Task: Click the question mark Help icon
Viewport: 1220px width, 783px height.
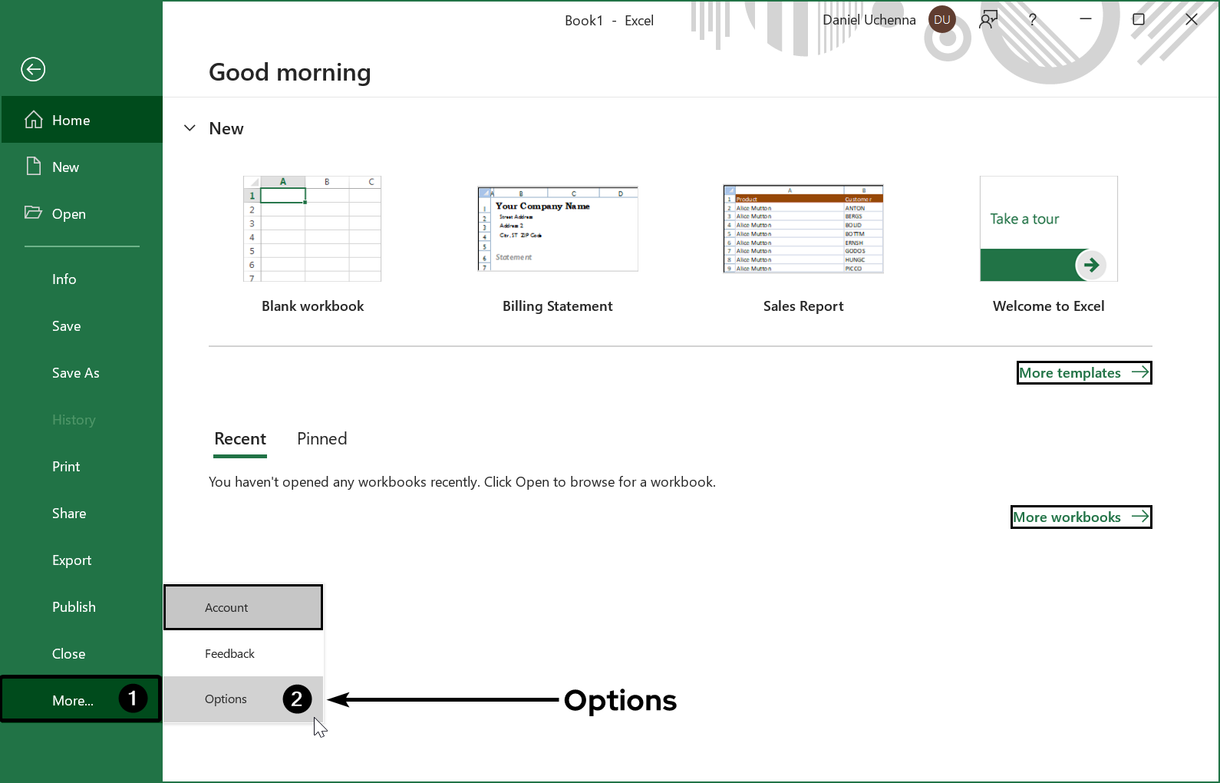Action: (x=1033, y=20)
